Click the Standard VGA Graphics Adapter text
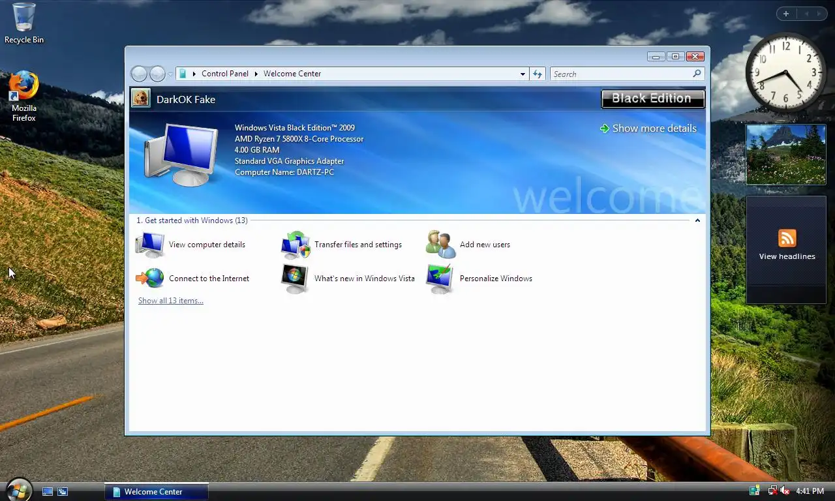Screen dimensions: 835x501 pos(289,161)
